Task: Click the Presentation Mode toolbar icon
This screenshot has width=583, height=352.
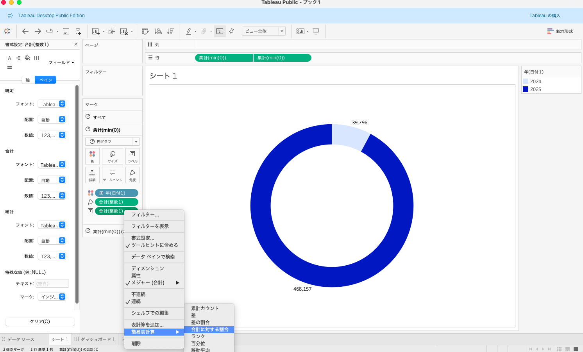Action: pyautogui.click(x=316, y=31)
